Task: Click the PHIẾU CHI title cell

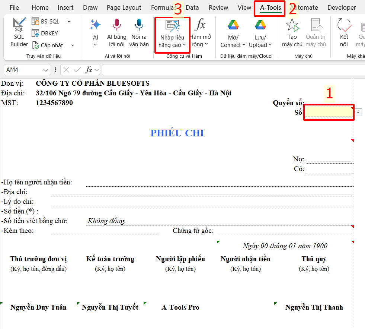Action: point(177,133)
